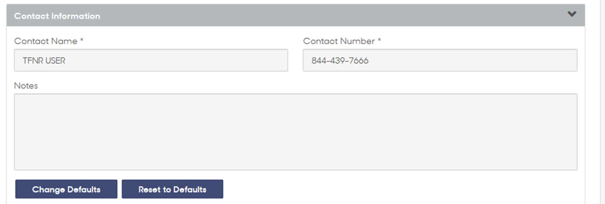Click the Contact Information title text

(x=57, y=16)
